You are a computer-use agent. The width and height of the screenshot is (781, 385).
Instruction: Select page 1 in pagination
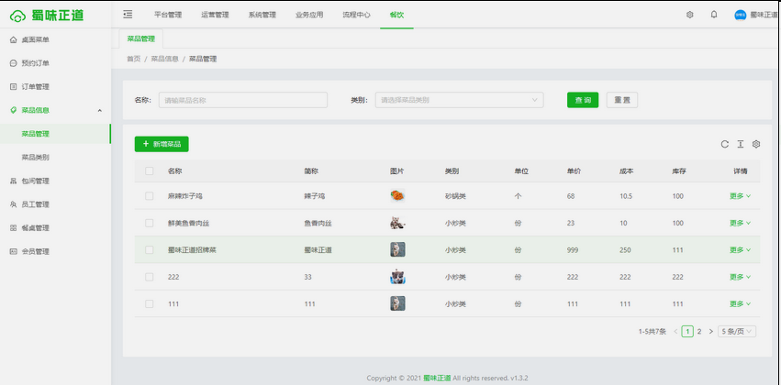(687, 331)
